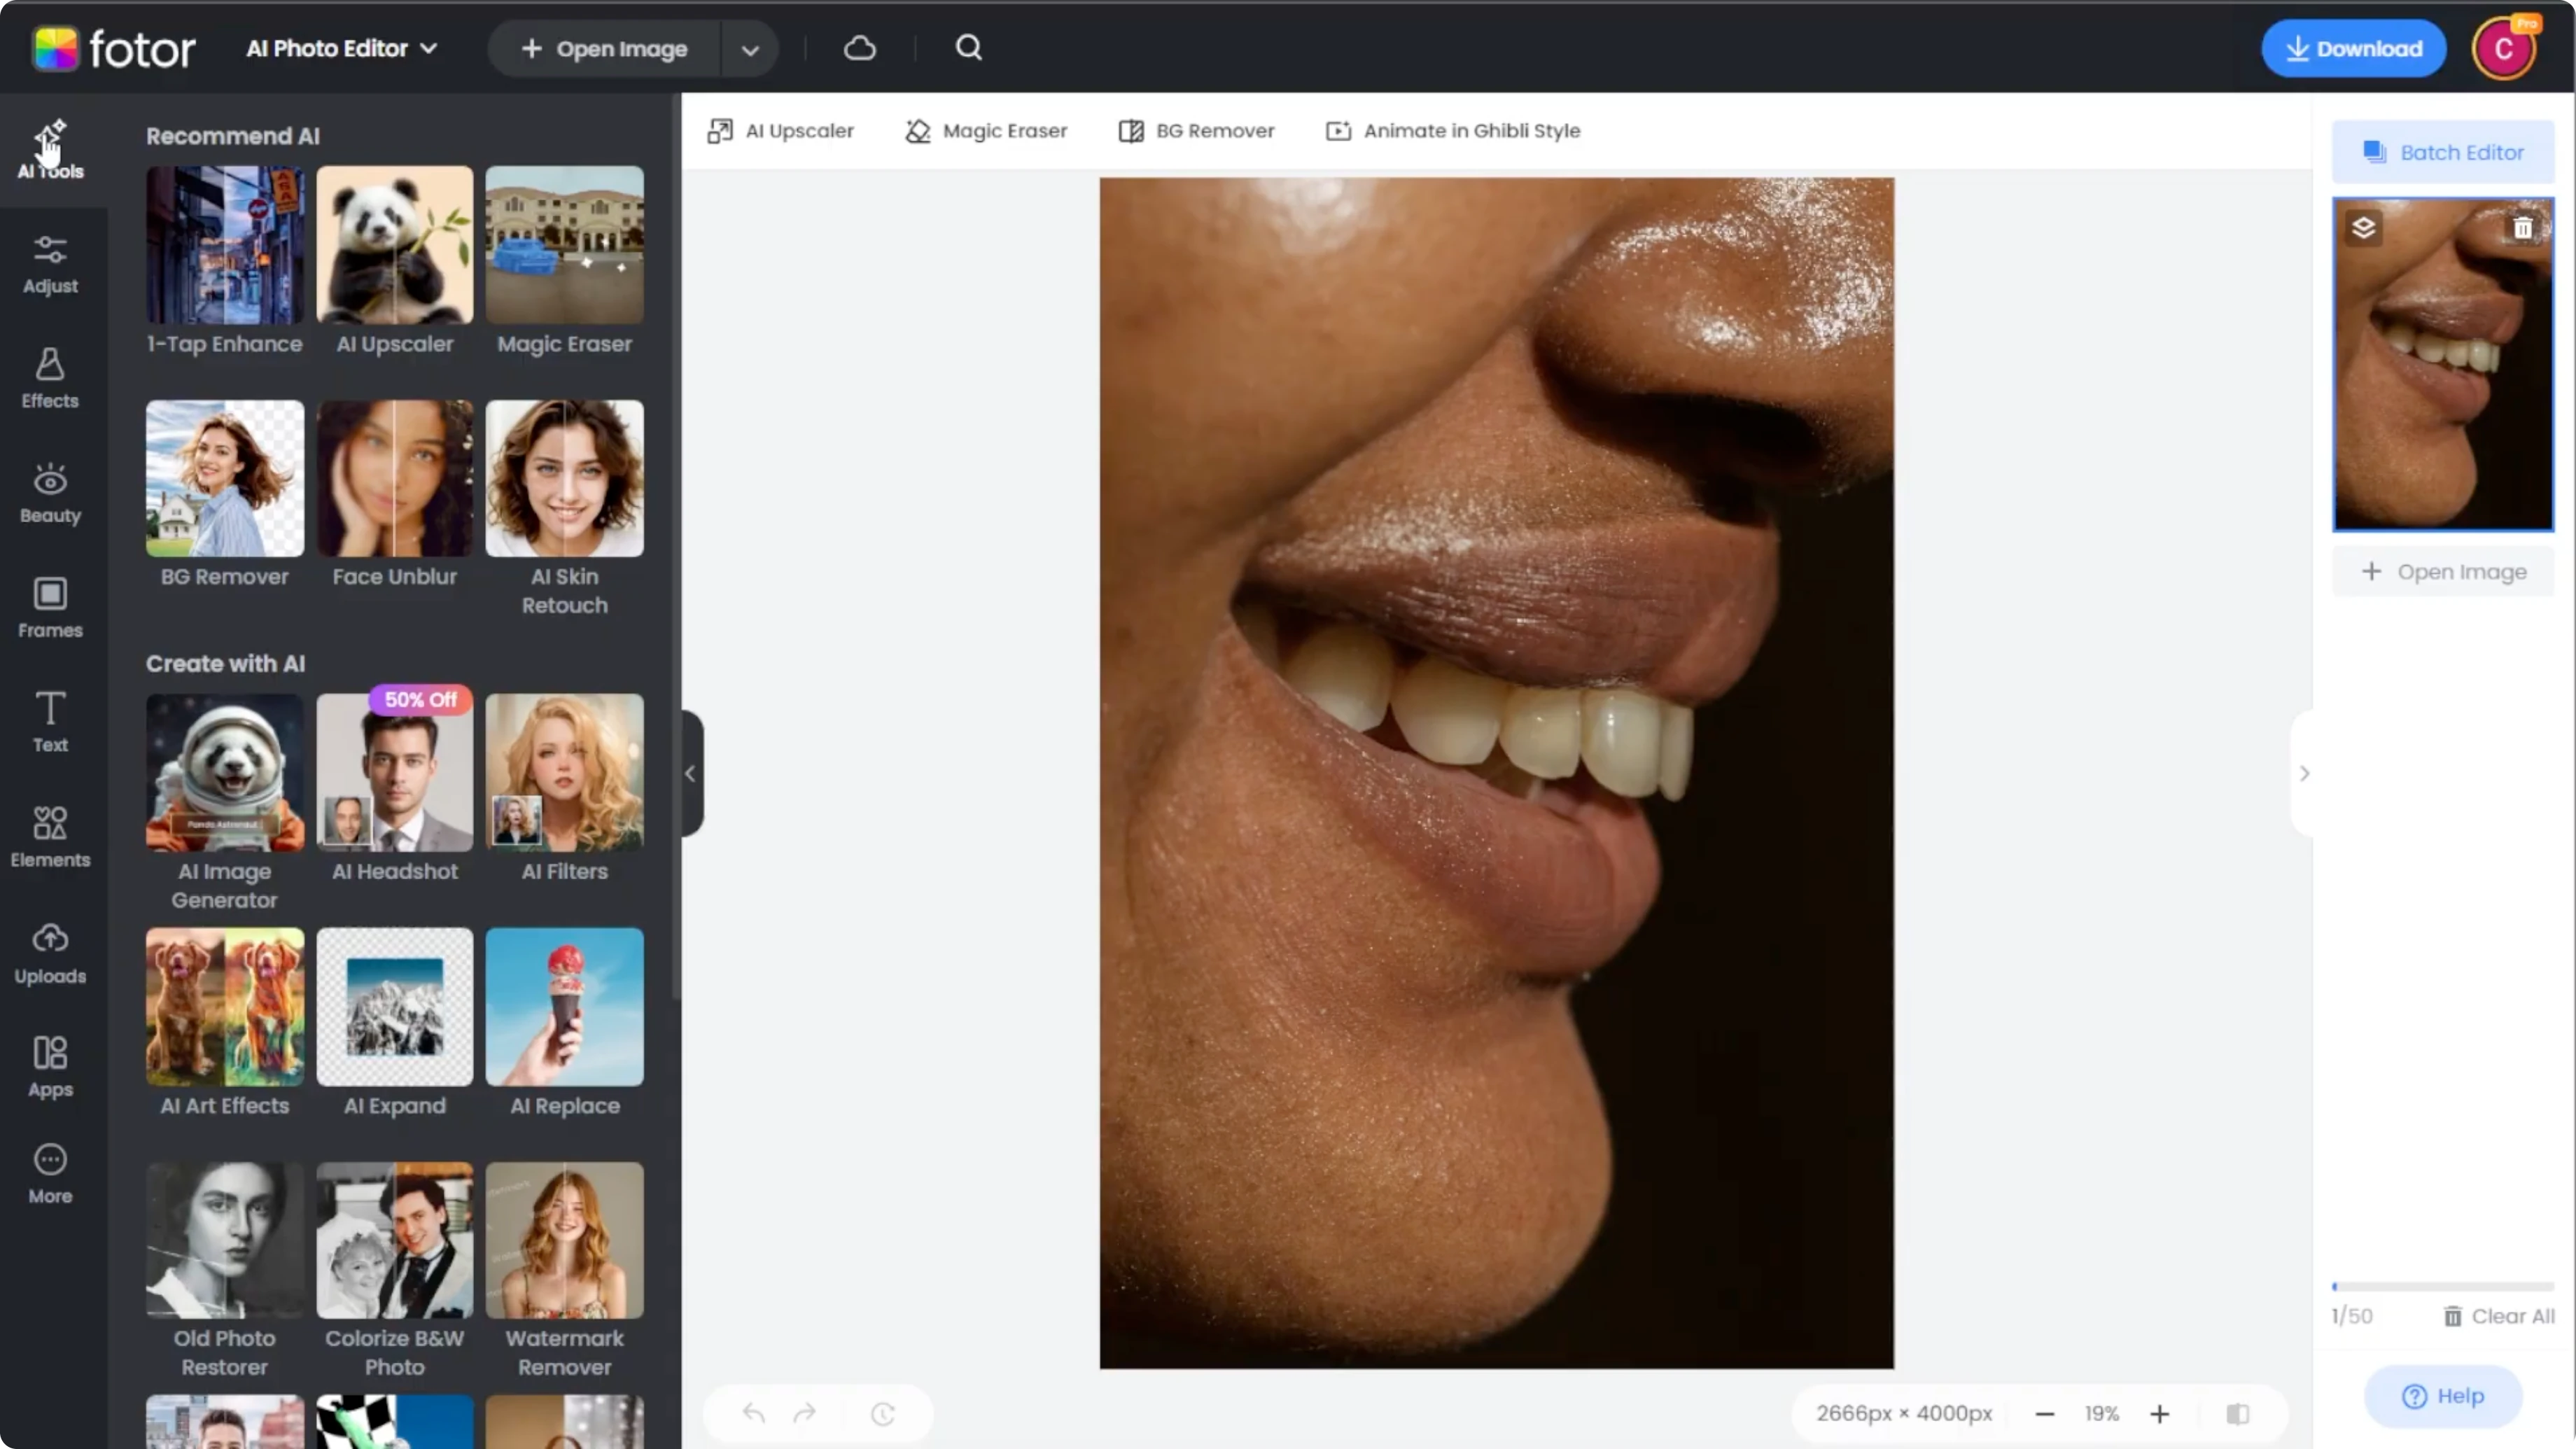Click the Open Image button in header

pyautogui.click(x=605, y=48)
